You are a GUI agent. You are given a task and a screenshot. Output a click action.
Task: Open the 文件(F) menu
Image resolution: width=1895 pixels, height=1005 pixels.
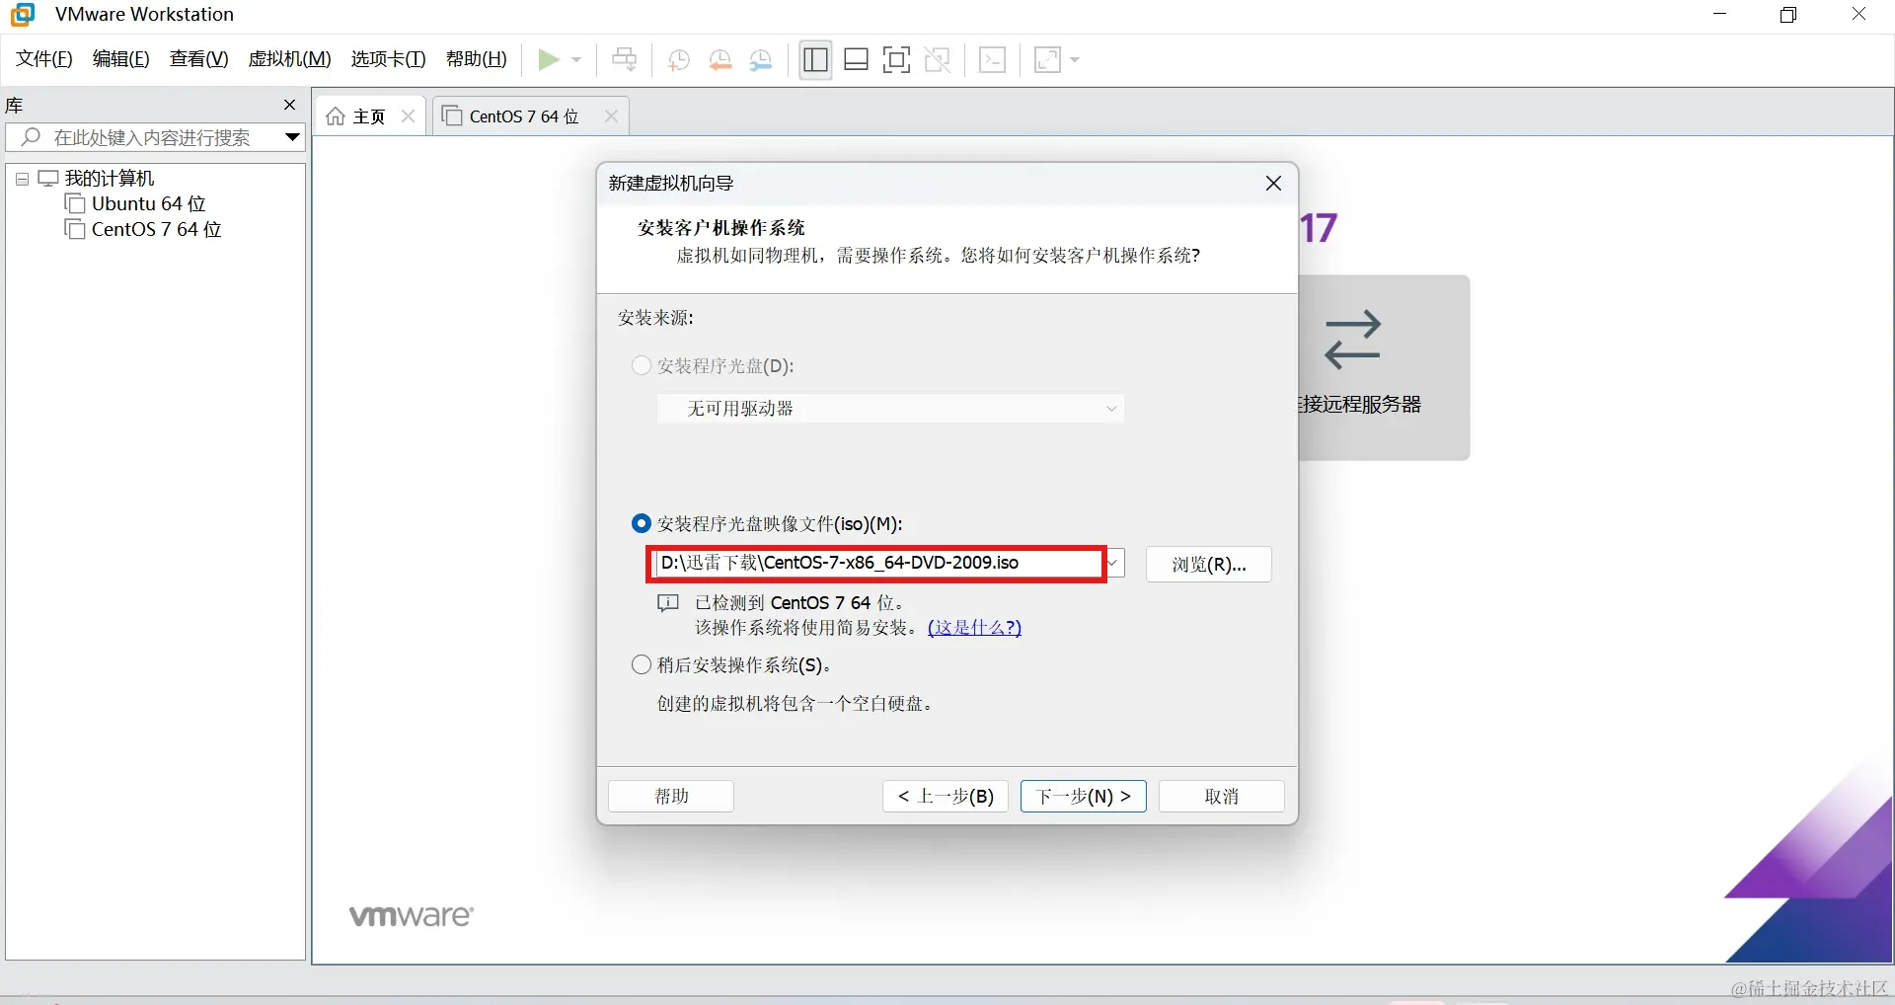(x=44, y=59)
